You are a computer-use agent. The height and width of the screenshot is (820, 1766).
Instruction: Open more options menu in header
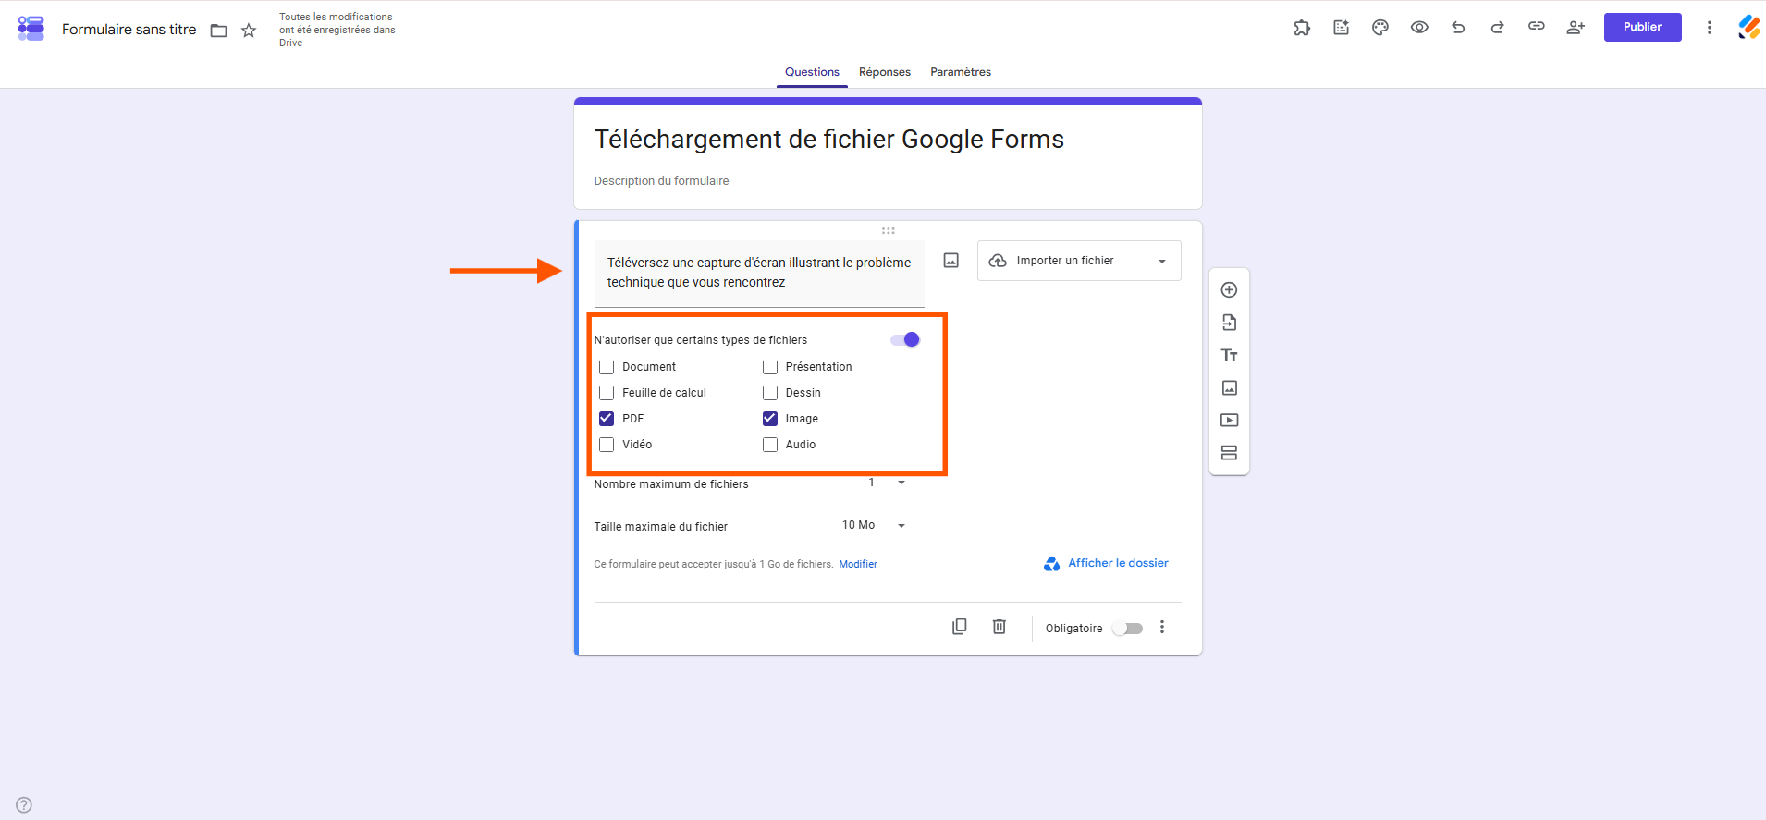tap(1710, 28)
